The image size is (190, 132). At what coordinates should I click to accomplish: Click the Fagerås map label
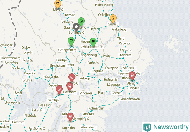coord(30,73)
